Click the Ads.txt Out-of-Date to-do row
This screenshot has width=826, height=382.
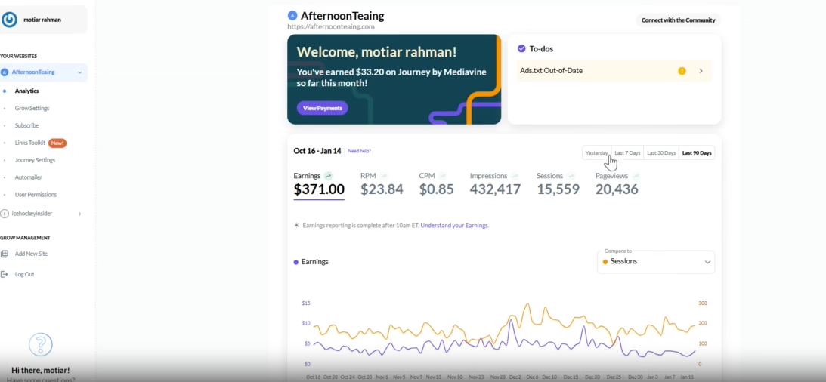click(614, 71)
